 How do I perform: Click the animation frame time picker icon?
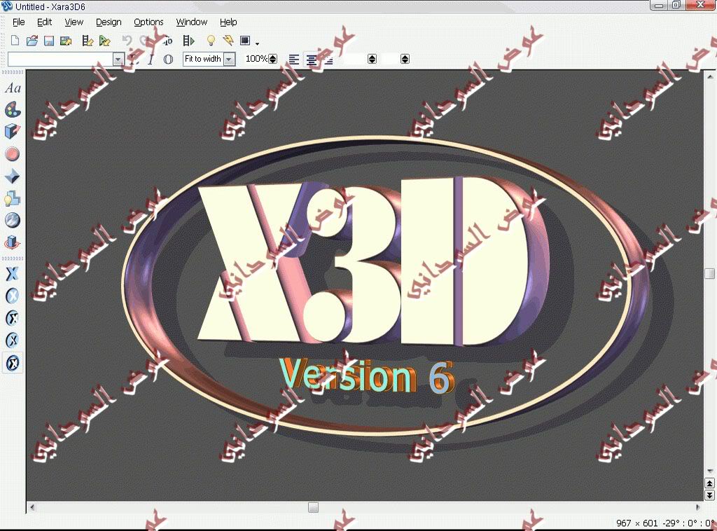tap(167, 41)
